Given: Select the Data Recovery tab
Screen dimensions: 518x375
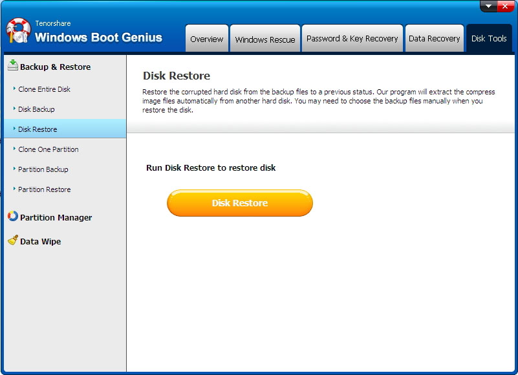Looking at the screenshot, I should 434,39.
